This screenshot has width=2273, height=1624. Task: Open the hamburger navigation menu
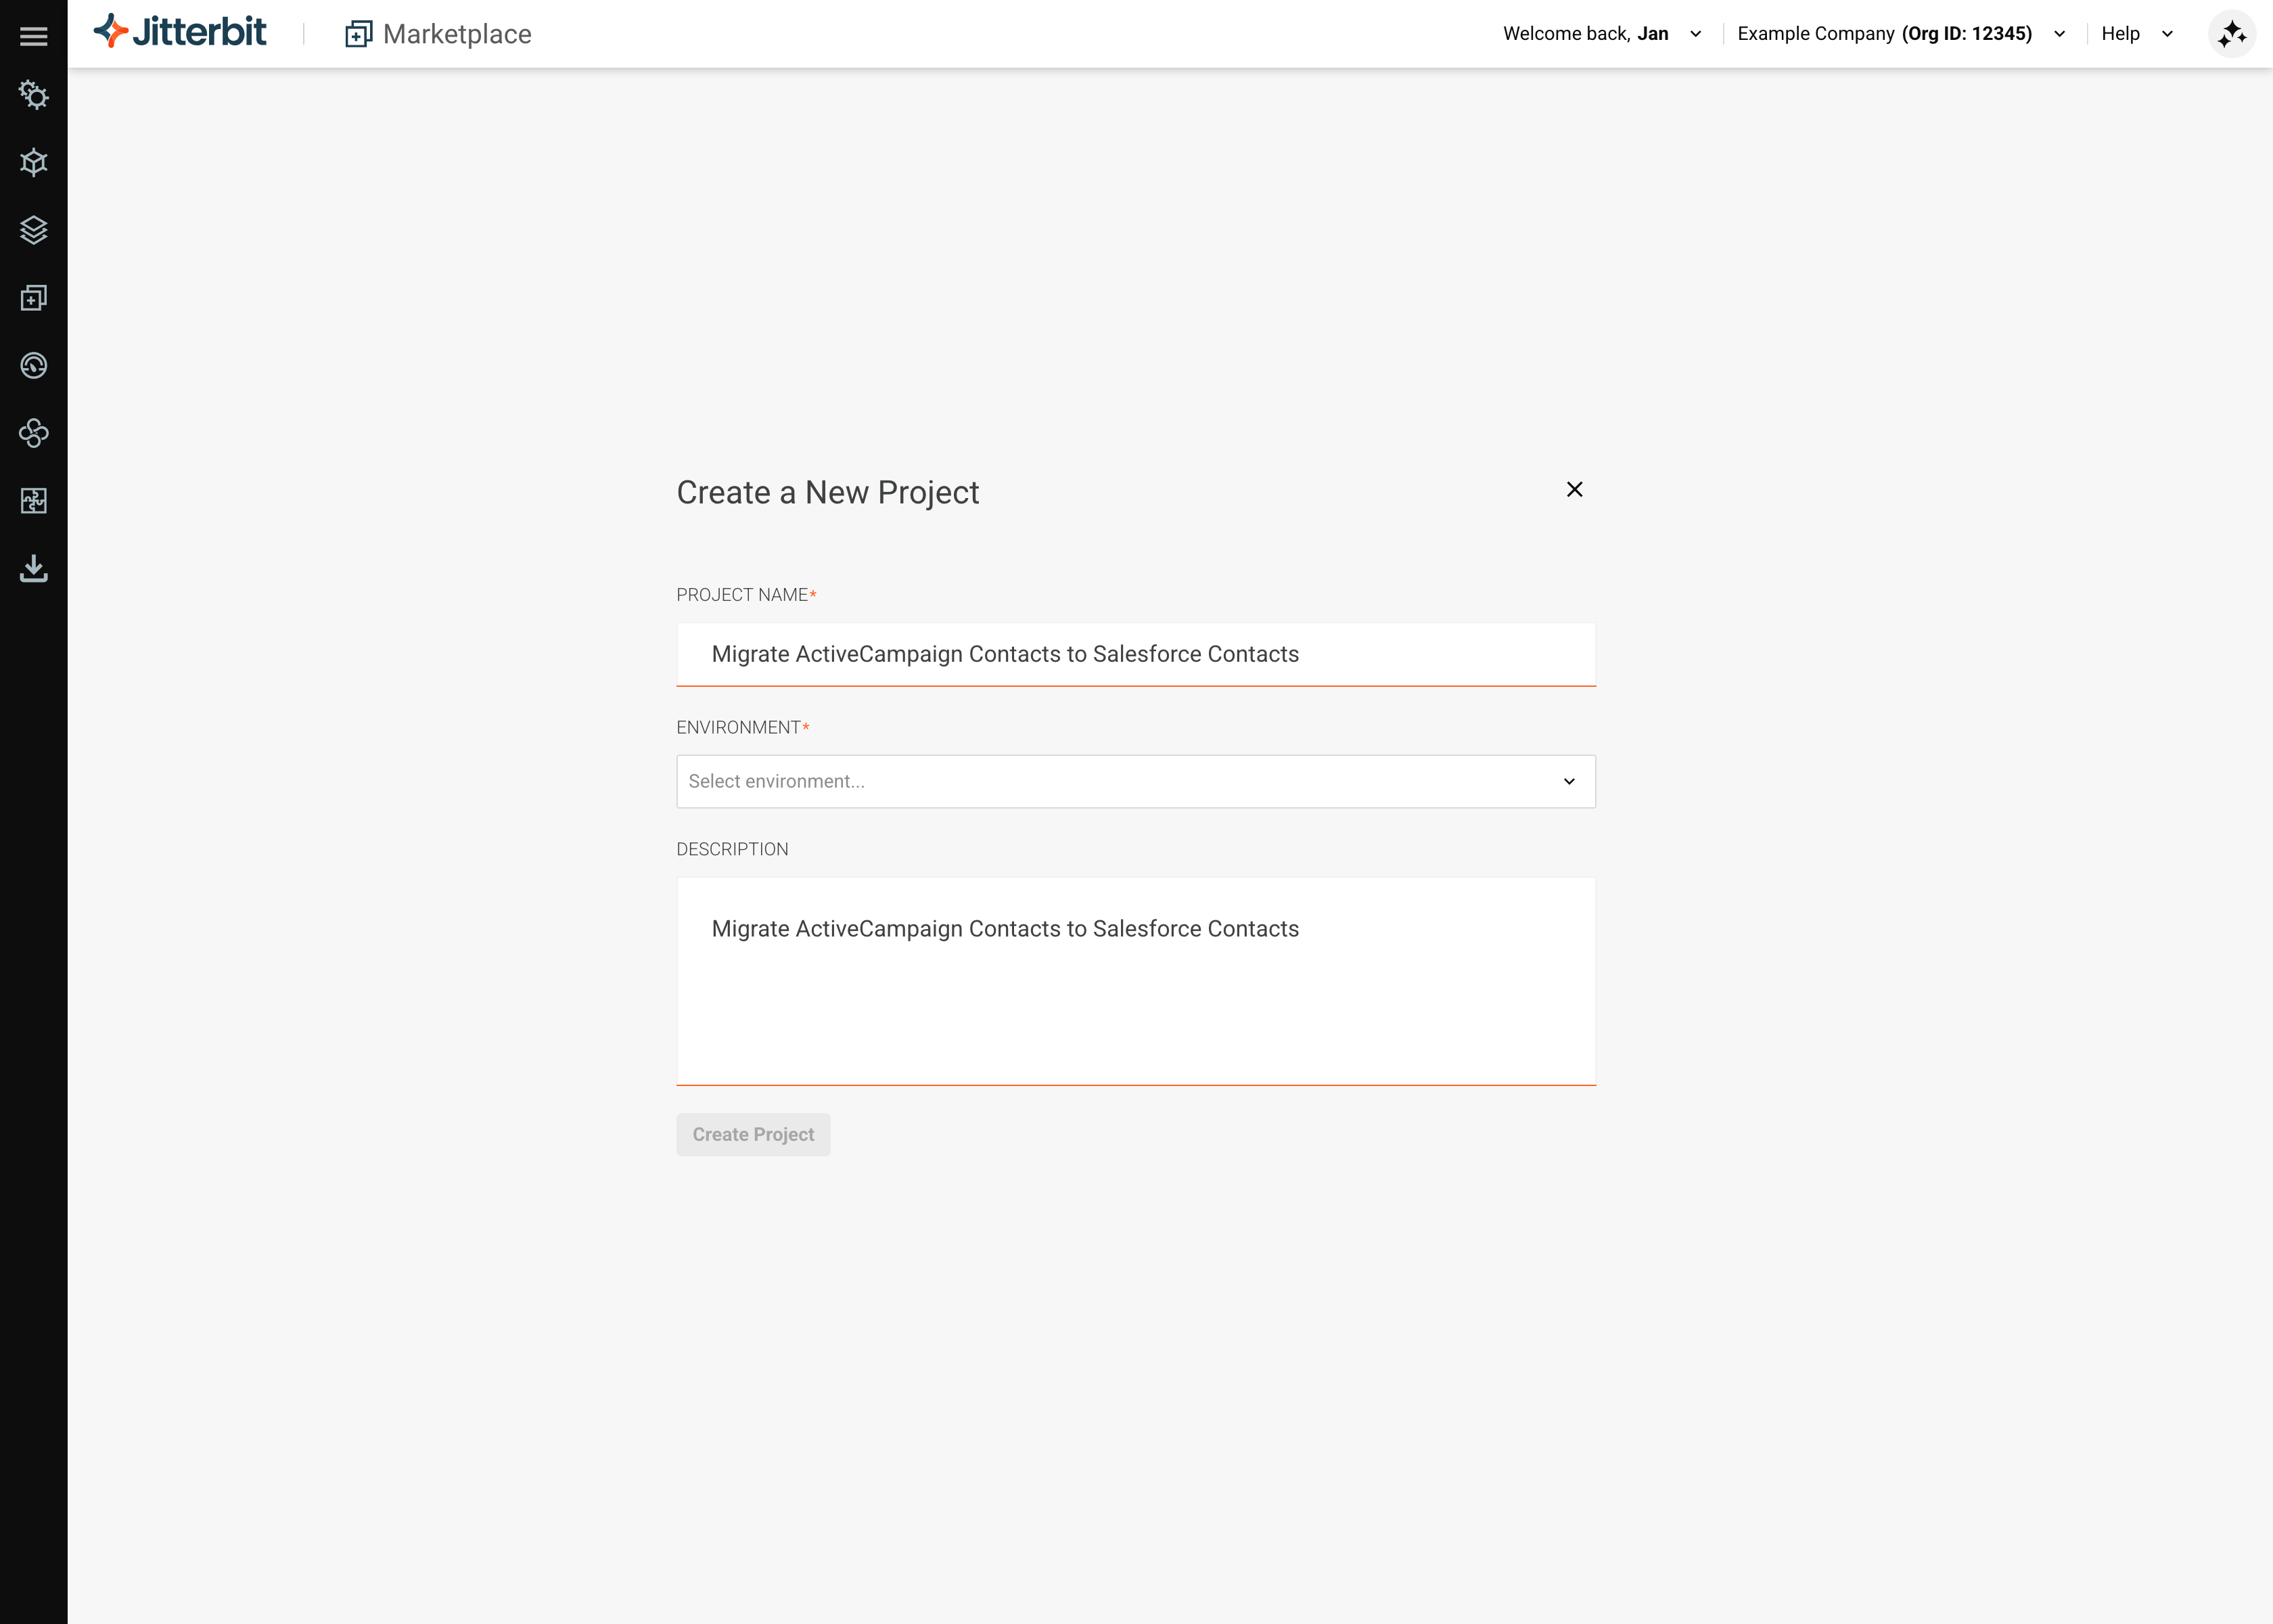pyautogui.click(x=33, y=34)
